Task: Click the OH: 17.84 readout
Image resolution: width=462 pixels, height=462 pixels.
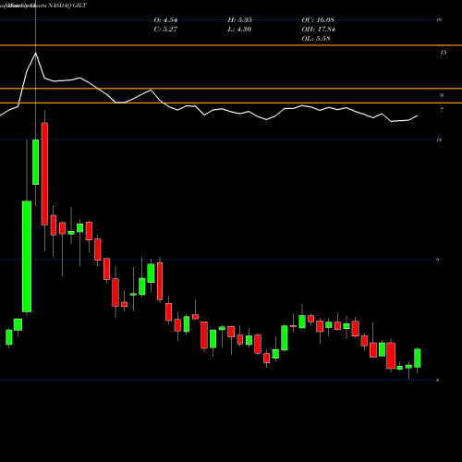Action: (x=319, y=30)
